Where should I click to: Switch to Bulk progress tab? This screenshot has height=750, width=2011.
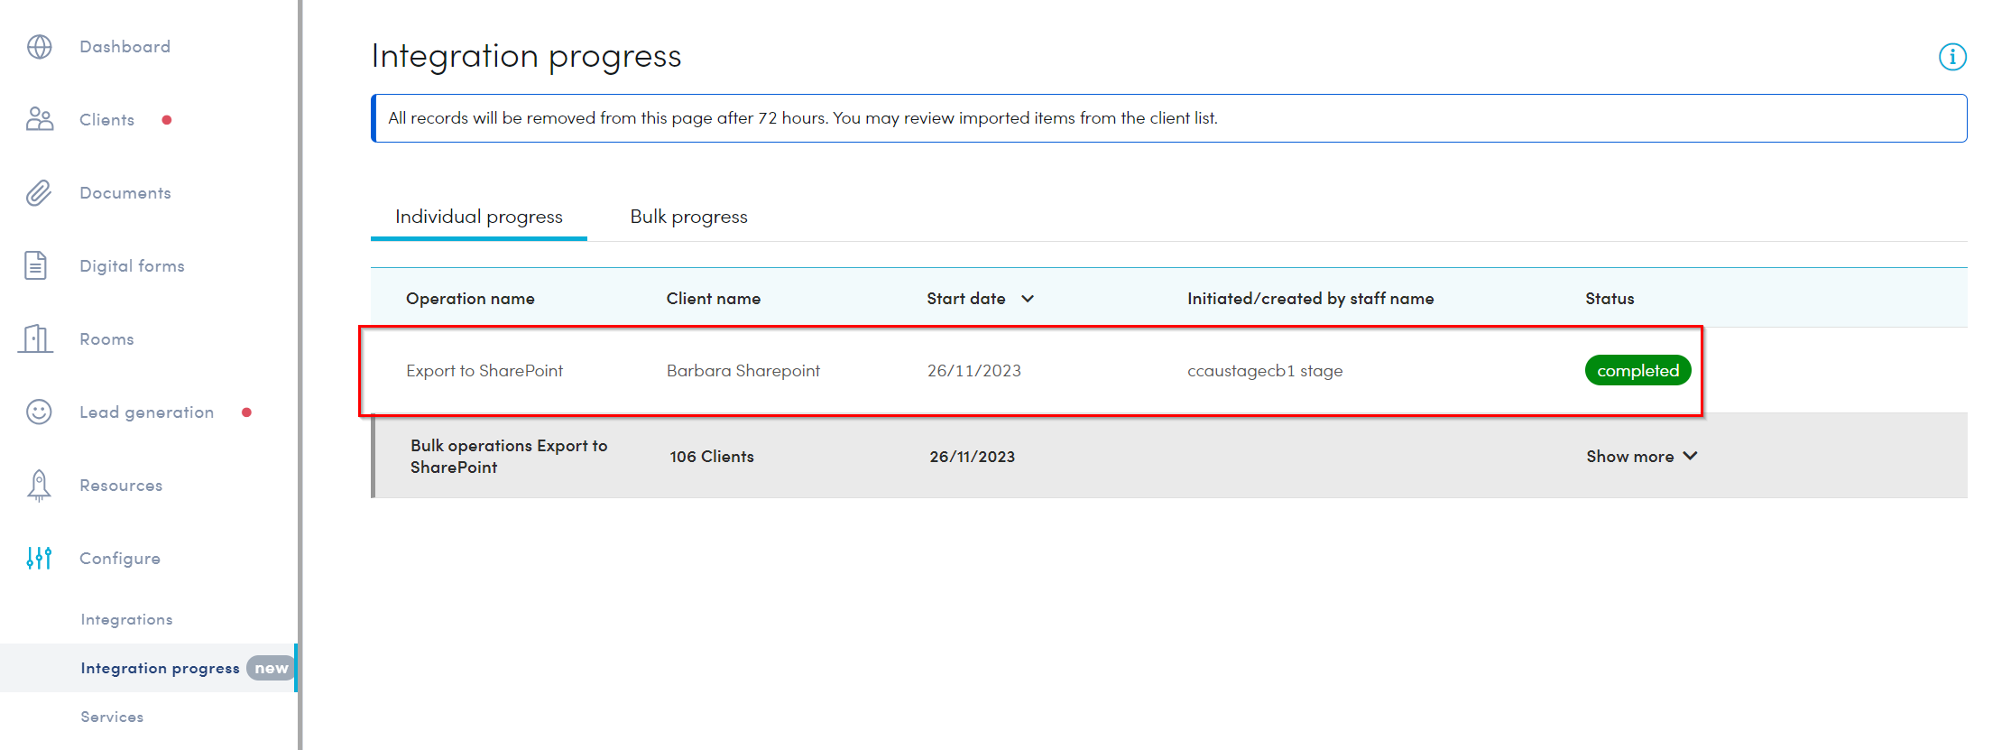pyautogui.click(x=688, y=217)
